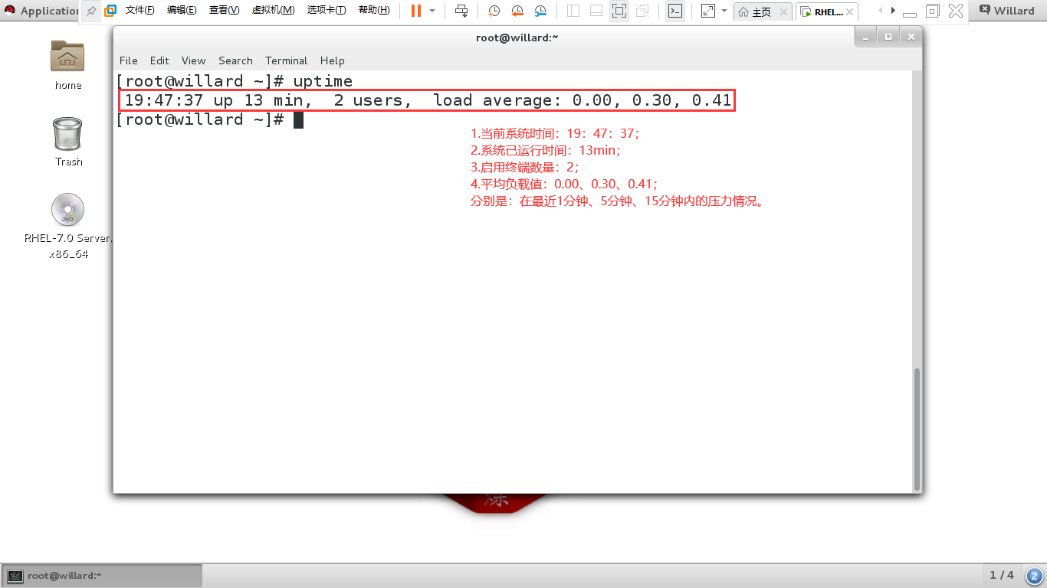Send Ctrl+Alt+Del to the virtual machine
The width and height of the screenshot is (1047, 588).
click(461, 11)
